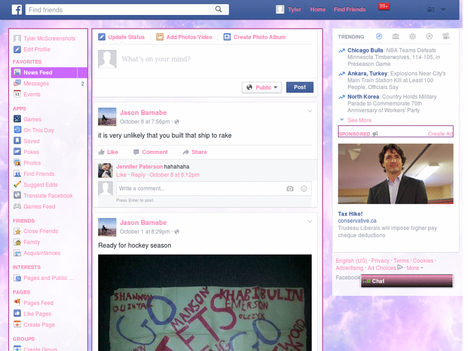
Task: Click the Create Ad link
Action: [x=440, y=134]
